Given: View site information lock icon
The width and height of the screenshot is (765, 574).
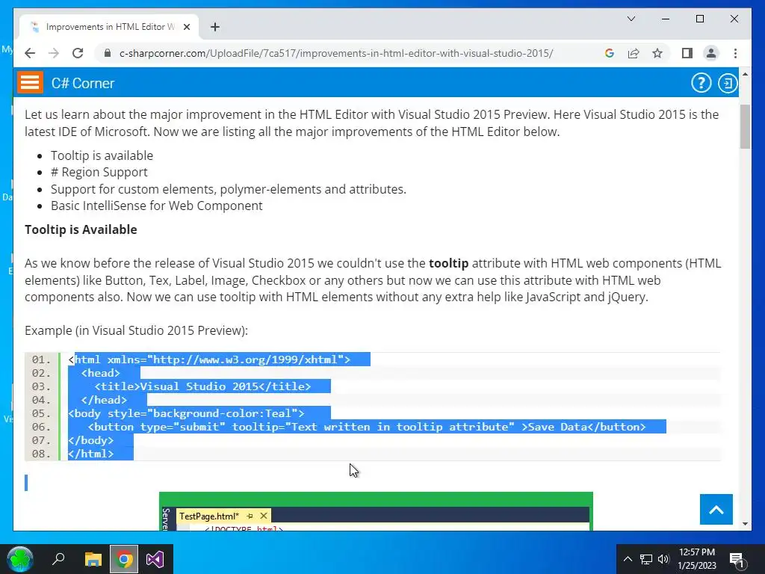Looking at the screenshot, I should tap(108, 53).
